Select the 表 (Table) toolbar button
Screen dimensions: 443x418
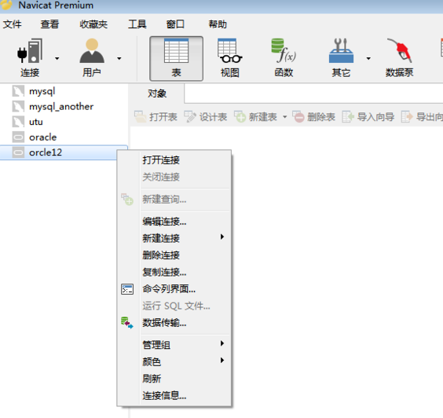coord(176,58)
